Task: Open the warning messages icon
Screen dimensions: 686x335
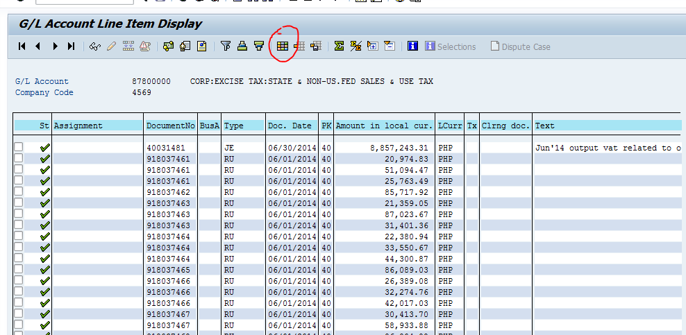Action: pyautogui.click(x=145, y=46)
